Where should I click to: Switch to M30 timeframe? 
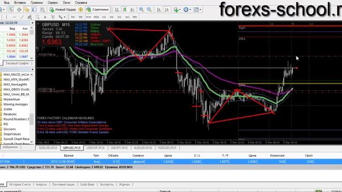96,17
